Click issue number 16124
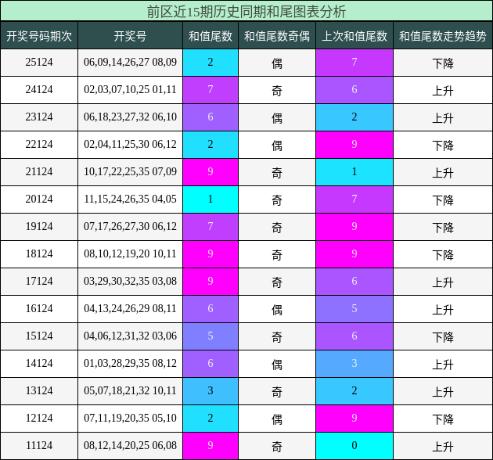 (x=39, y=308)
